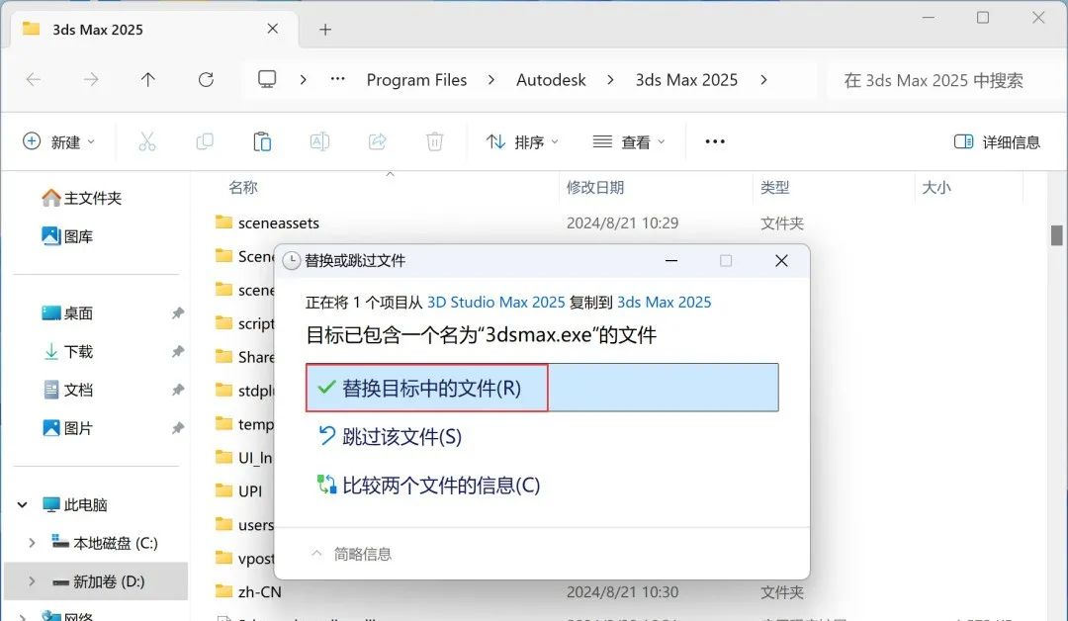The width and height of the screenshot is (1068, 621).
Task: Click the Copy icon in toolbar
Action: pyautogui.click(x=205, y=141)
